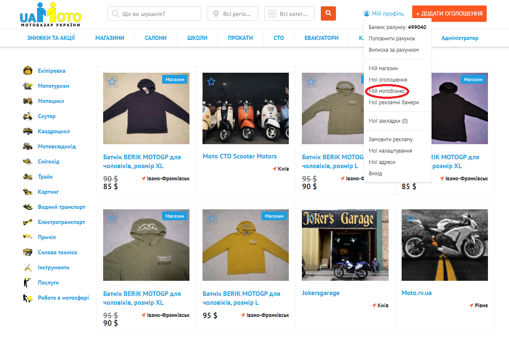
Task: Expand the Всі категорії category selector
Action: coord(289,13)
